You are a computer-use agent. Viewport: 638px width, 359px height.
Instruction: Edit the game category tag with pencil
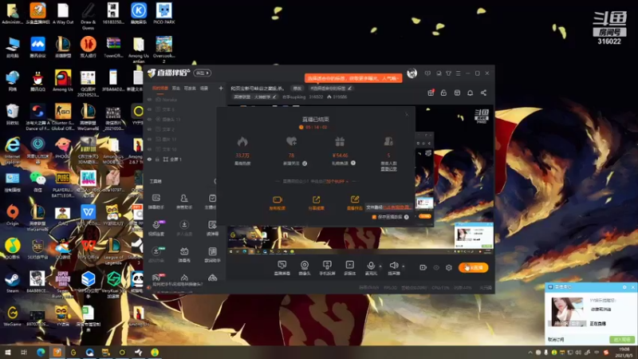(x=274, y=97)
